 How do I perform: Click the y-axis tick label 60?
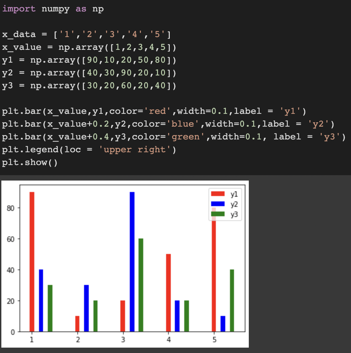tap(10, 239)
